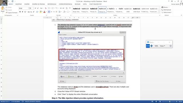183x103 pixels.
Task: Click the Pegar paste icon
Action: [3, 9]
